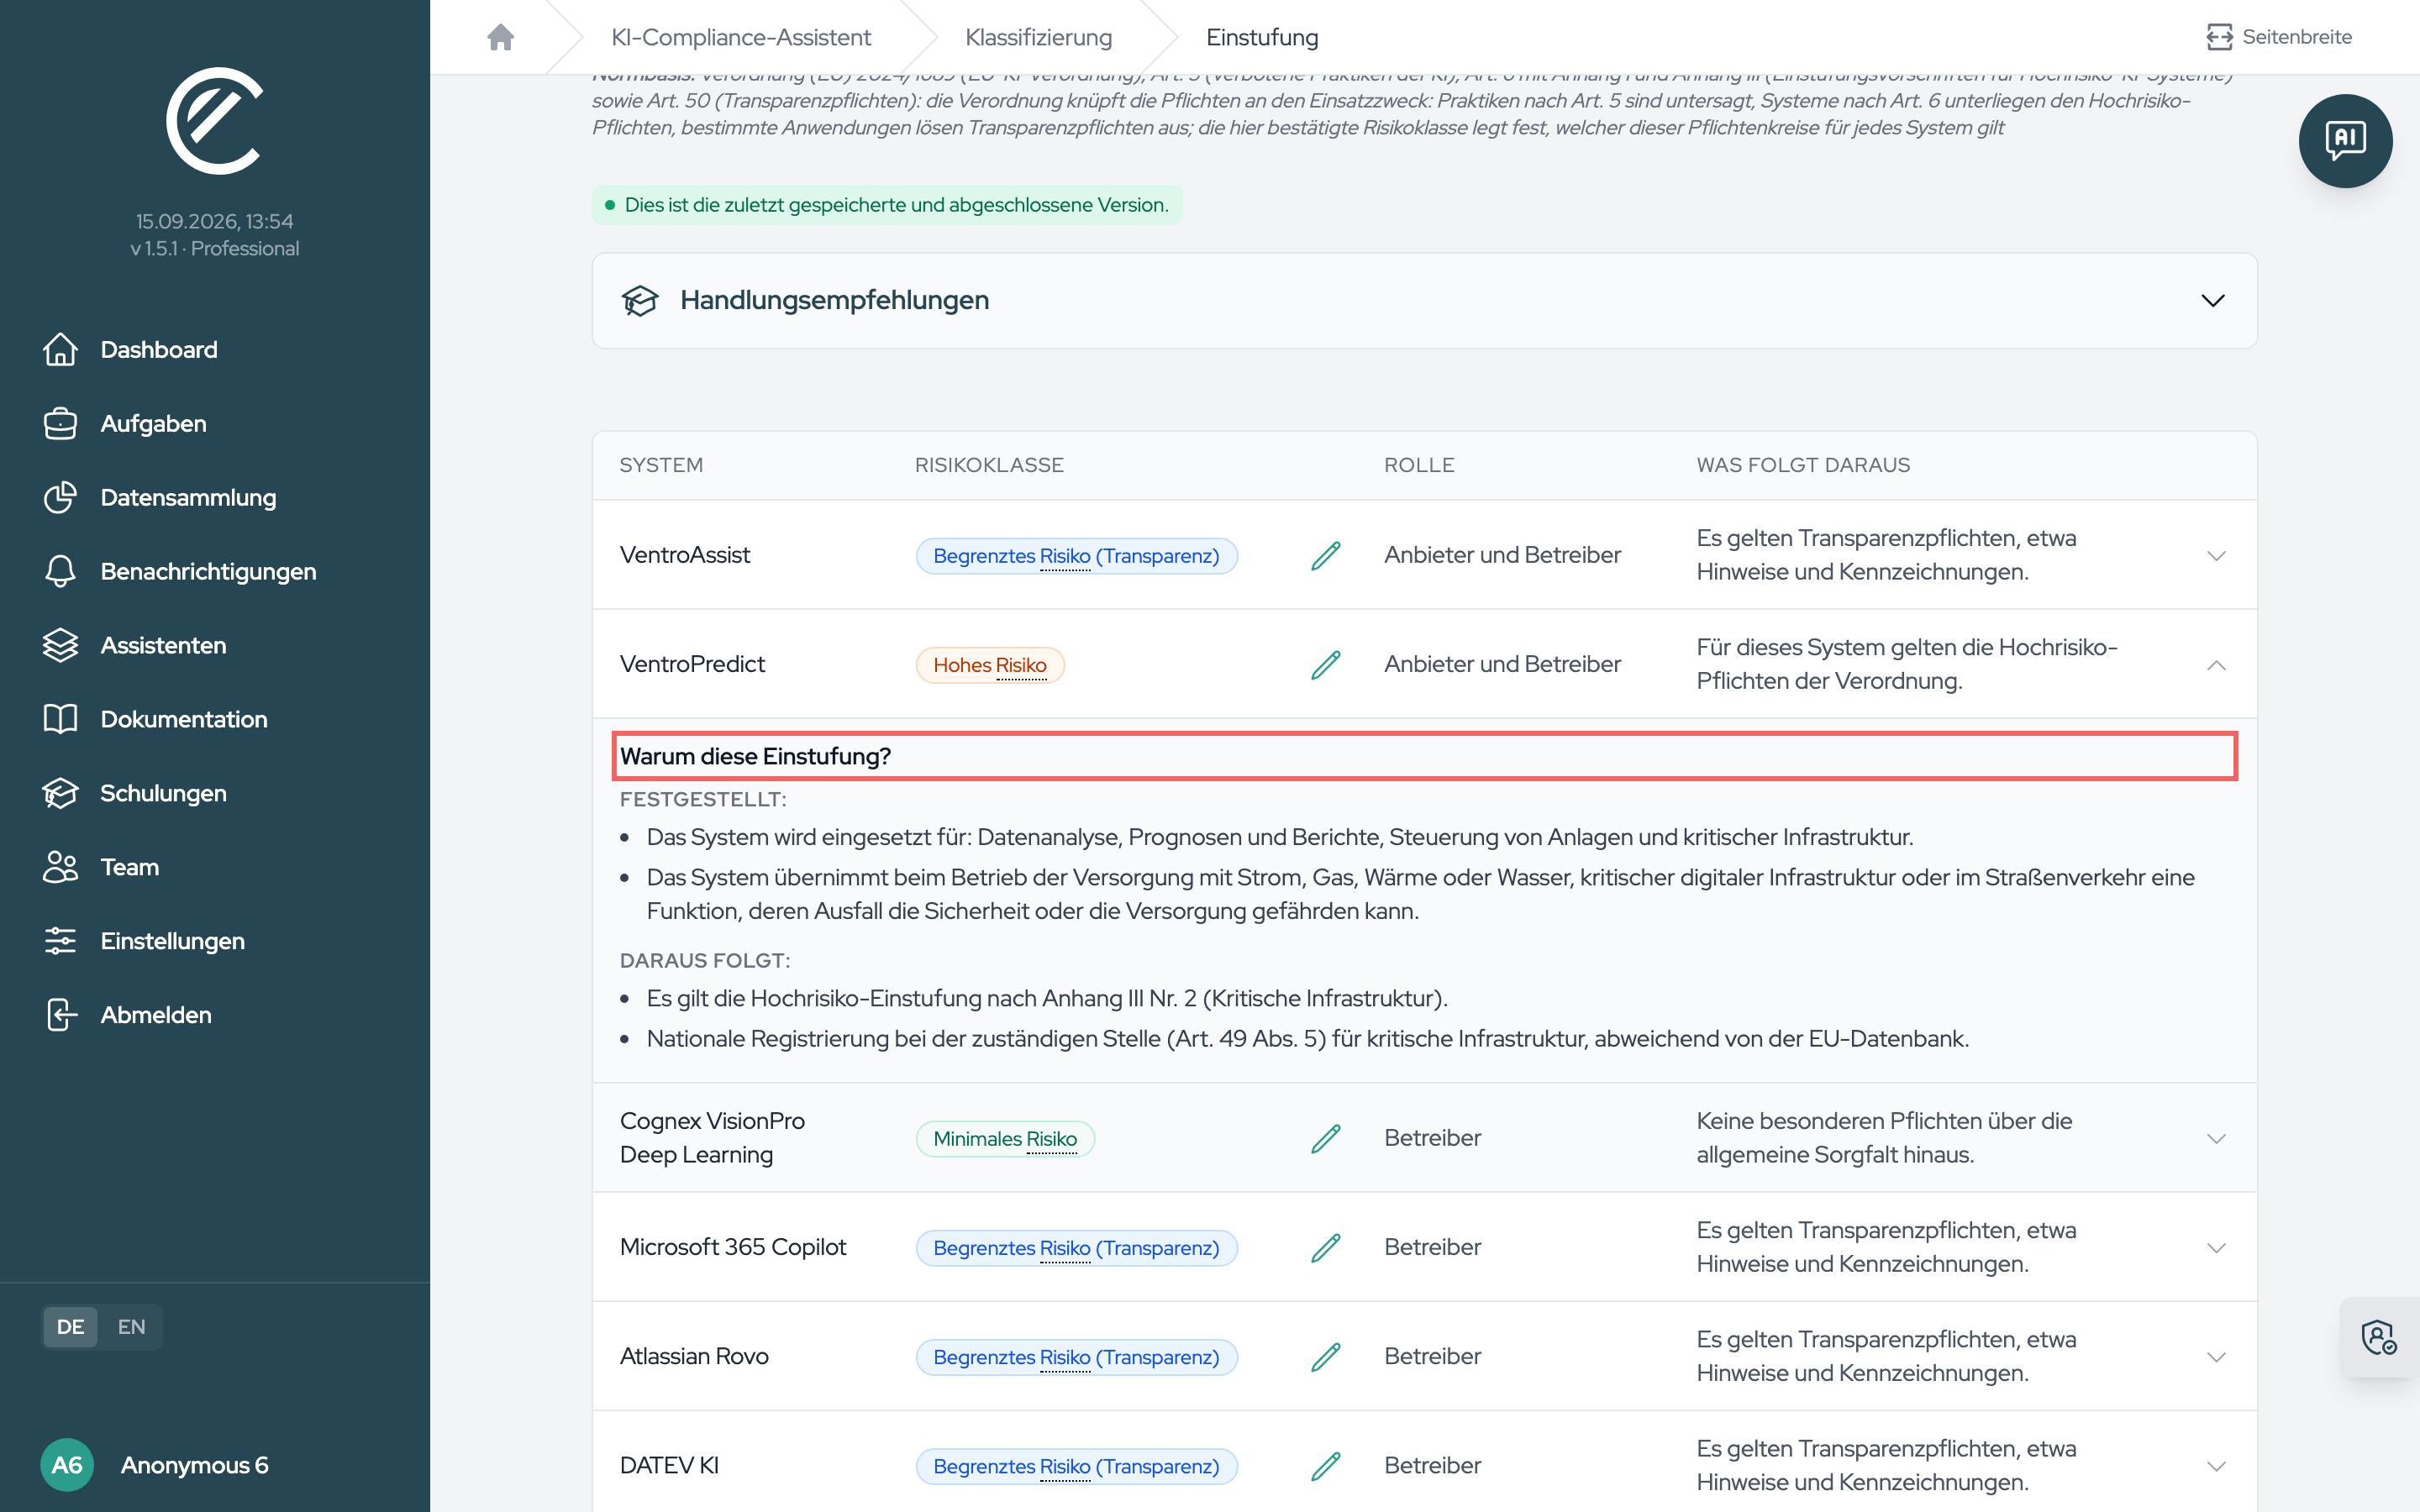Viewport: 2420px width, 1512px height.
Task: Click the privacy shield icon
Action: click(2378, 1337)
